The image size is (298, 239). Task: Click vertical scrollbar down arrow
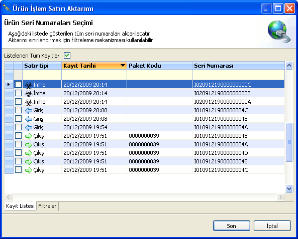(x=289, y=188)
